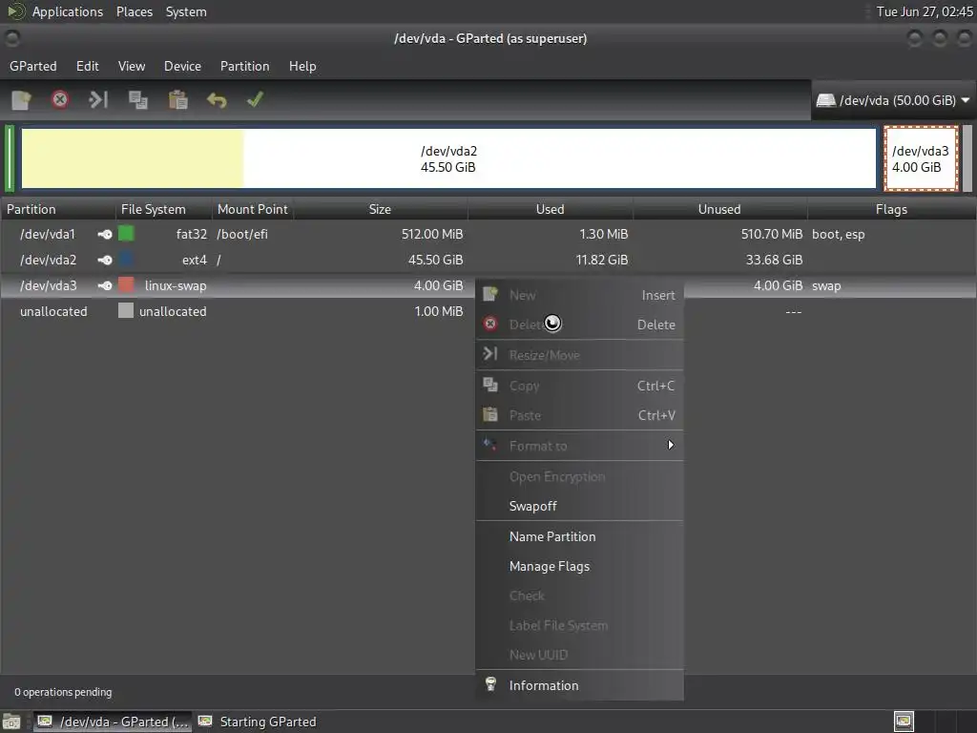Click the Resize/Move toolbar icon
The width and height of the screenshot is (977, 733).
98,99
